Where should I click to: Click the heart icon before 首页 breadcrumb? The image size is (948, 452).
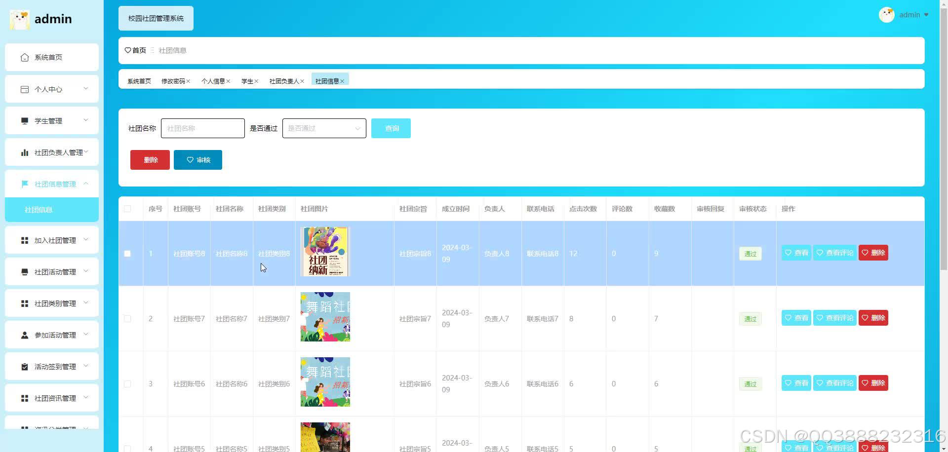pyautogui.click(x=128, y=50)
